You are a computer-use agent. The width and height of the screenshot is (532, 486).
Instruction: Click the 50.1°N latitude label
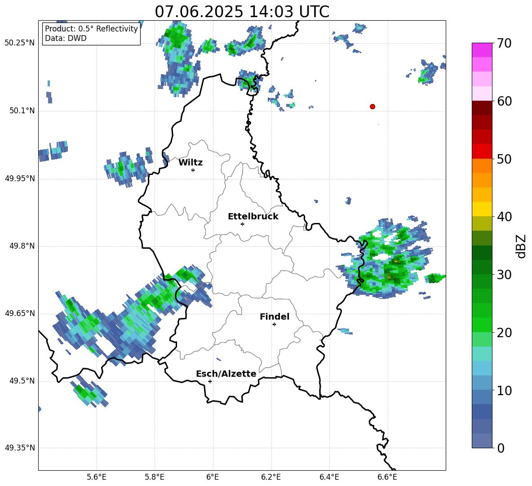pyautogui.click(x=22, y=111)
